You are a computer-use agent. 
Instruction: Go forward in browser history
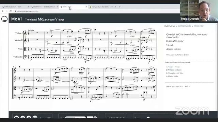[x=6, y=11]
